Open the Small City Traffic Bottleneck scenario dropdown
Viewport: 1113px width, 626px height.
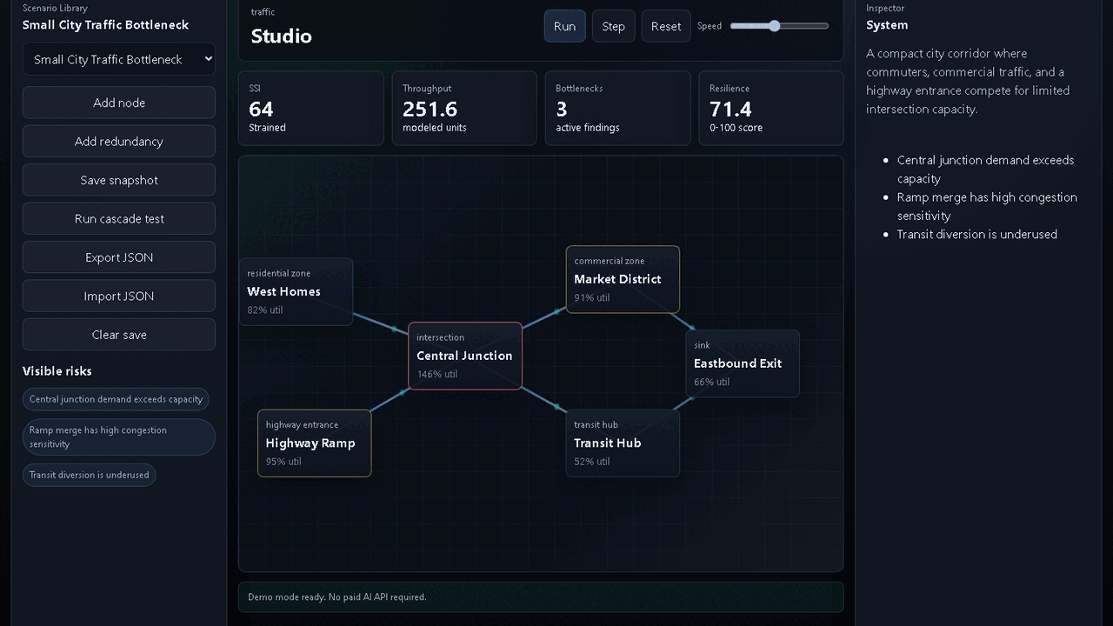click(x=118, y=59)
